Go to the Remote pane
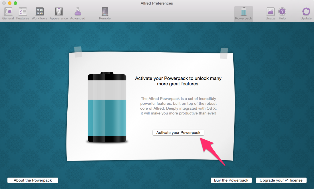Screen dimensions: 314x189 tap(105, 14)
